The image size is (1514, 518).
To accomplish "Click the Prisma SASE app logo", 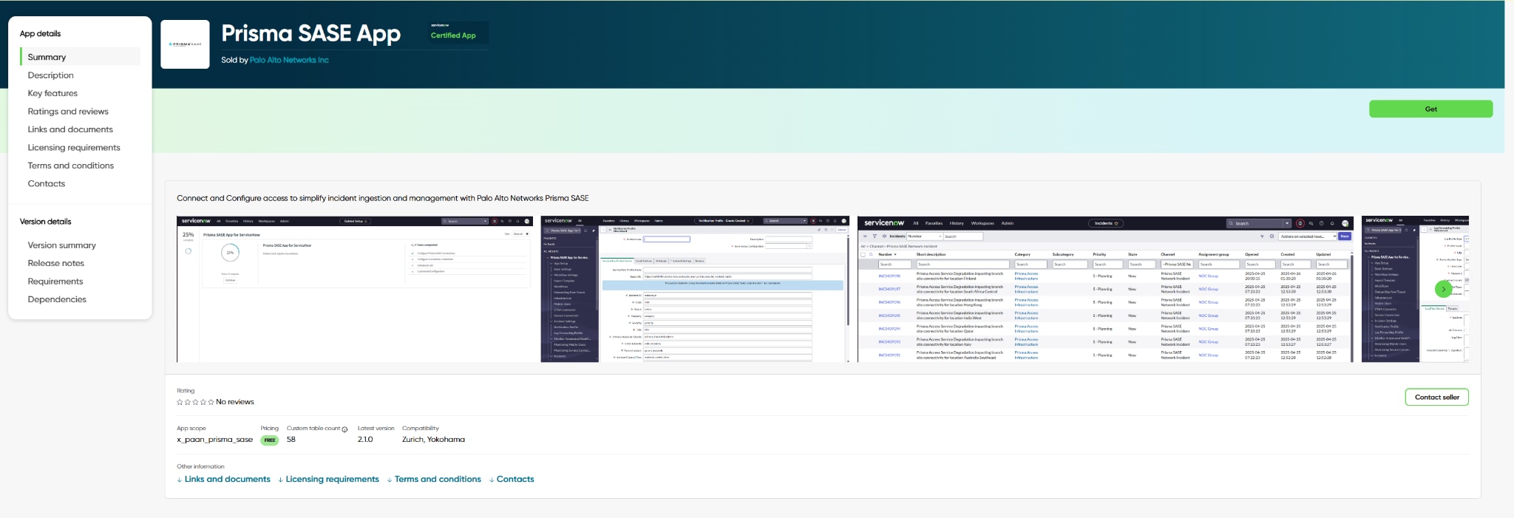I will [x=185, y=44].
